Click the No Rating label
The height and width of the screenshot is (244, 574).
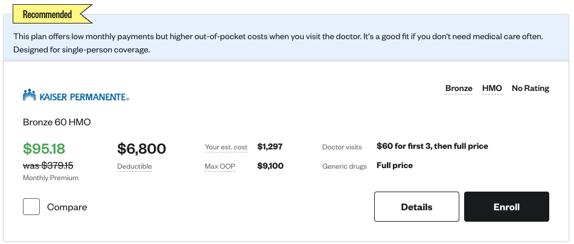point(531,89)
